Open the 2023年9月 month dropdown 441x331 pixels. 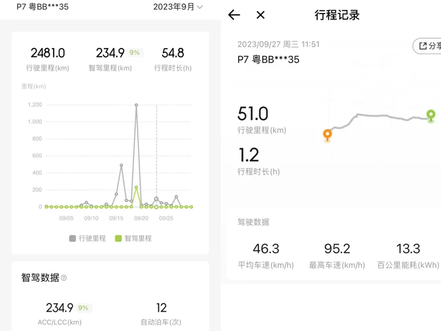point(178,7)
